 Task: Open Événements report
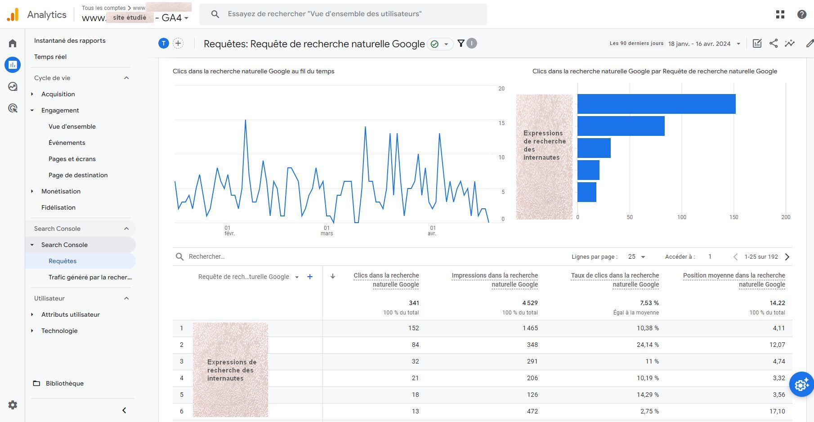coord(67,143)
